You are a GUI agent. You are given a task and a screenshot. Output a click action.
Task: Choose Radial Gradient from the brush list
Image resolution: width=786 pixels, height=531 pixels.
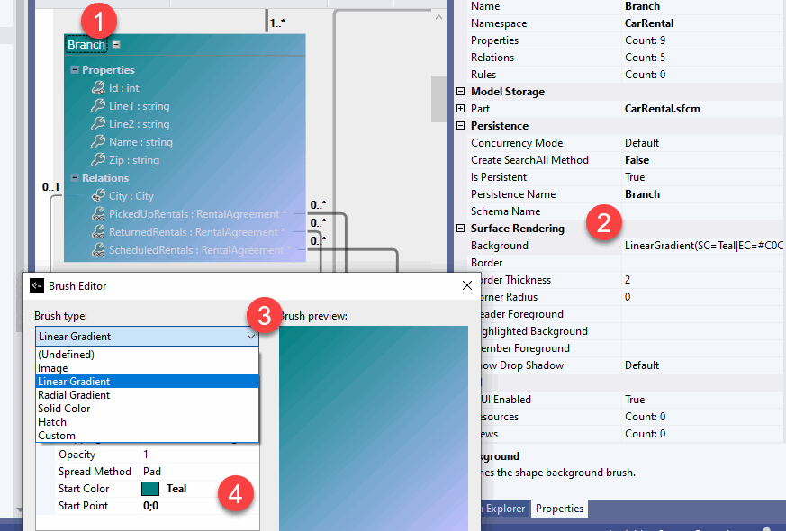[74, 395]
